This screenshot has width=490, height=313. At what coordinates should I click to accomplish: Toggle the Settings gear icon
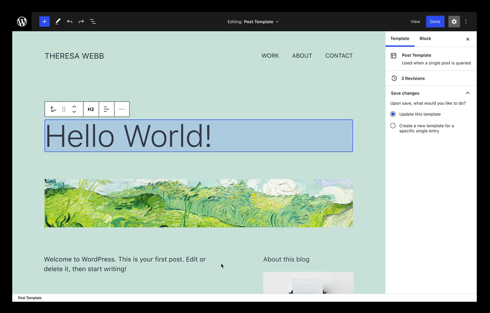click(x=454, y=22)
